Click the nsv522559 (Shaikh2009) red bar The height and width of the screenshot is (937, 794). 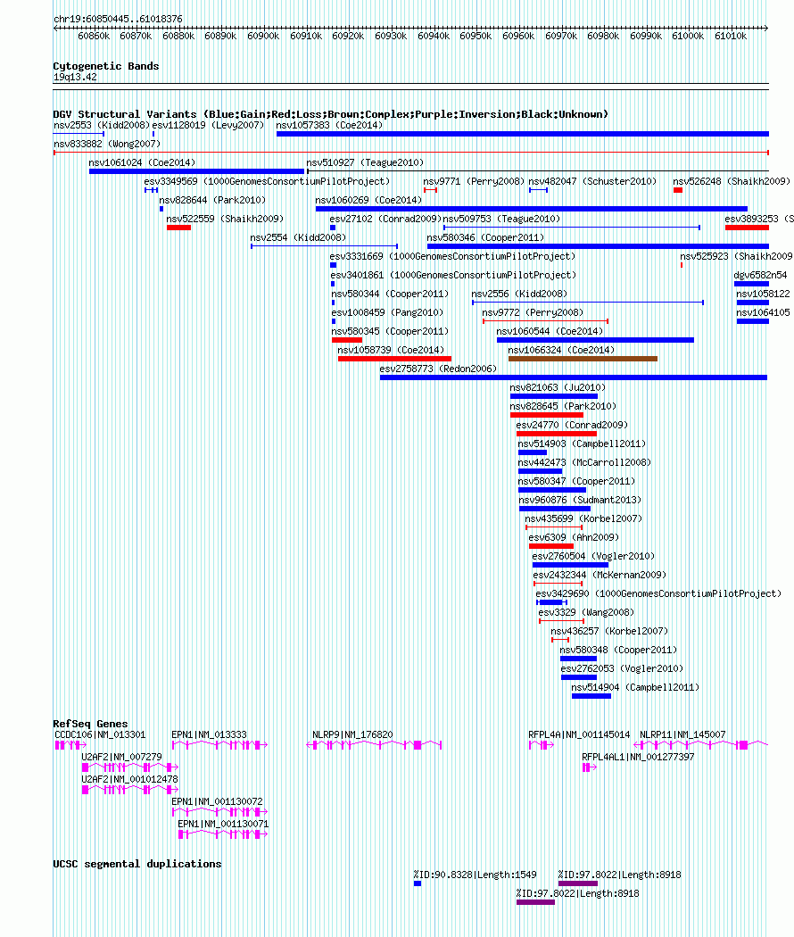coord(178,228)
